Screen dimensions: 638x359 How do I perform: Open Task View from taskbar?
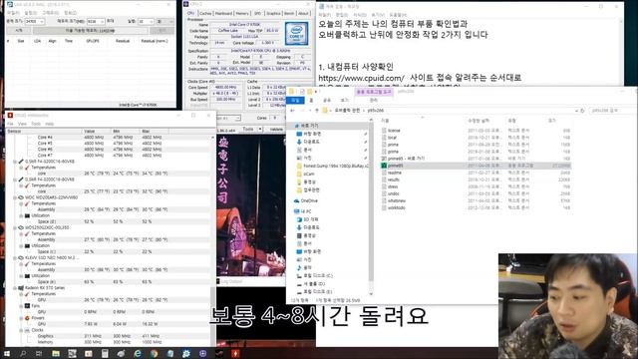tap(39, 354)
